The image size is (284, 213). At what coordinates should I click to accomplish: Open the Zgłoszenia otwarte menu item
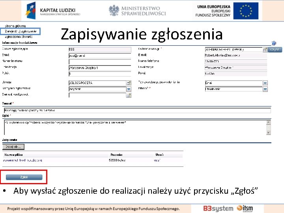19,37
